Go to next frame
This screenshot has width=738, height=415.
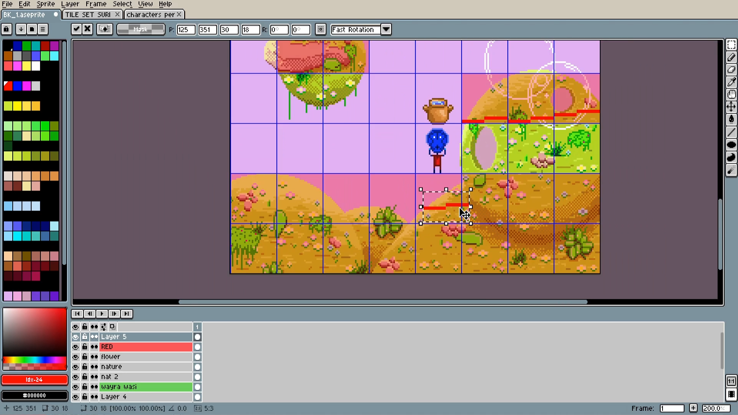(x=114, y=314)
